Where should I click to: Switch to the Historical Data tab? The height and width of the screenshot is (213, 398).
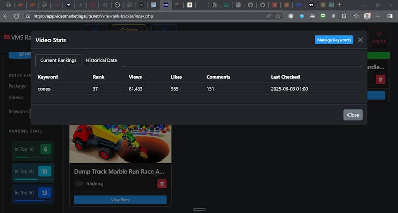[101, 60]
